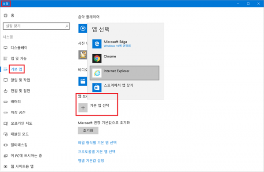Open the Home gear icon
The image size is (264, 172).
click(x=6, y=15)
